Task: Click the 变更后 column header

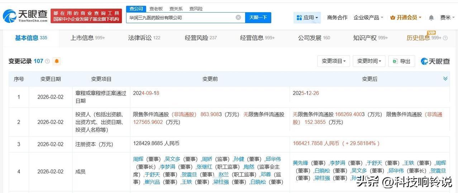Action: tap(369, 79)
